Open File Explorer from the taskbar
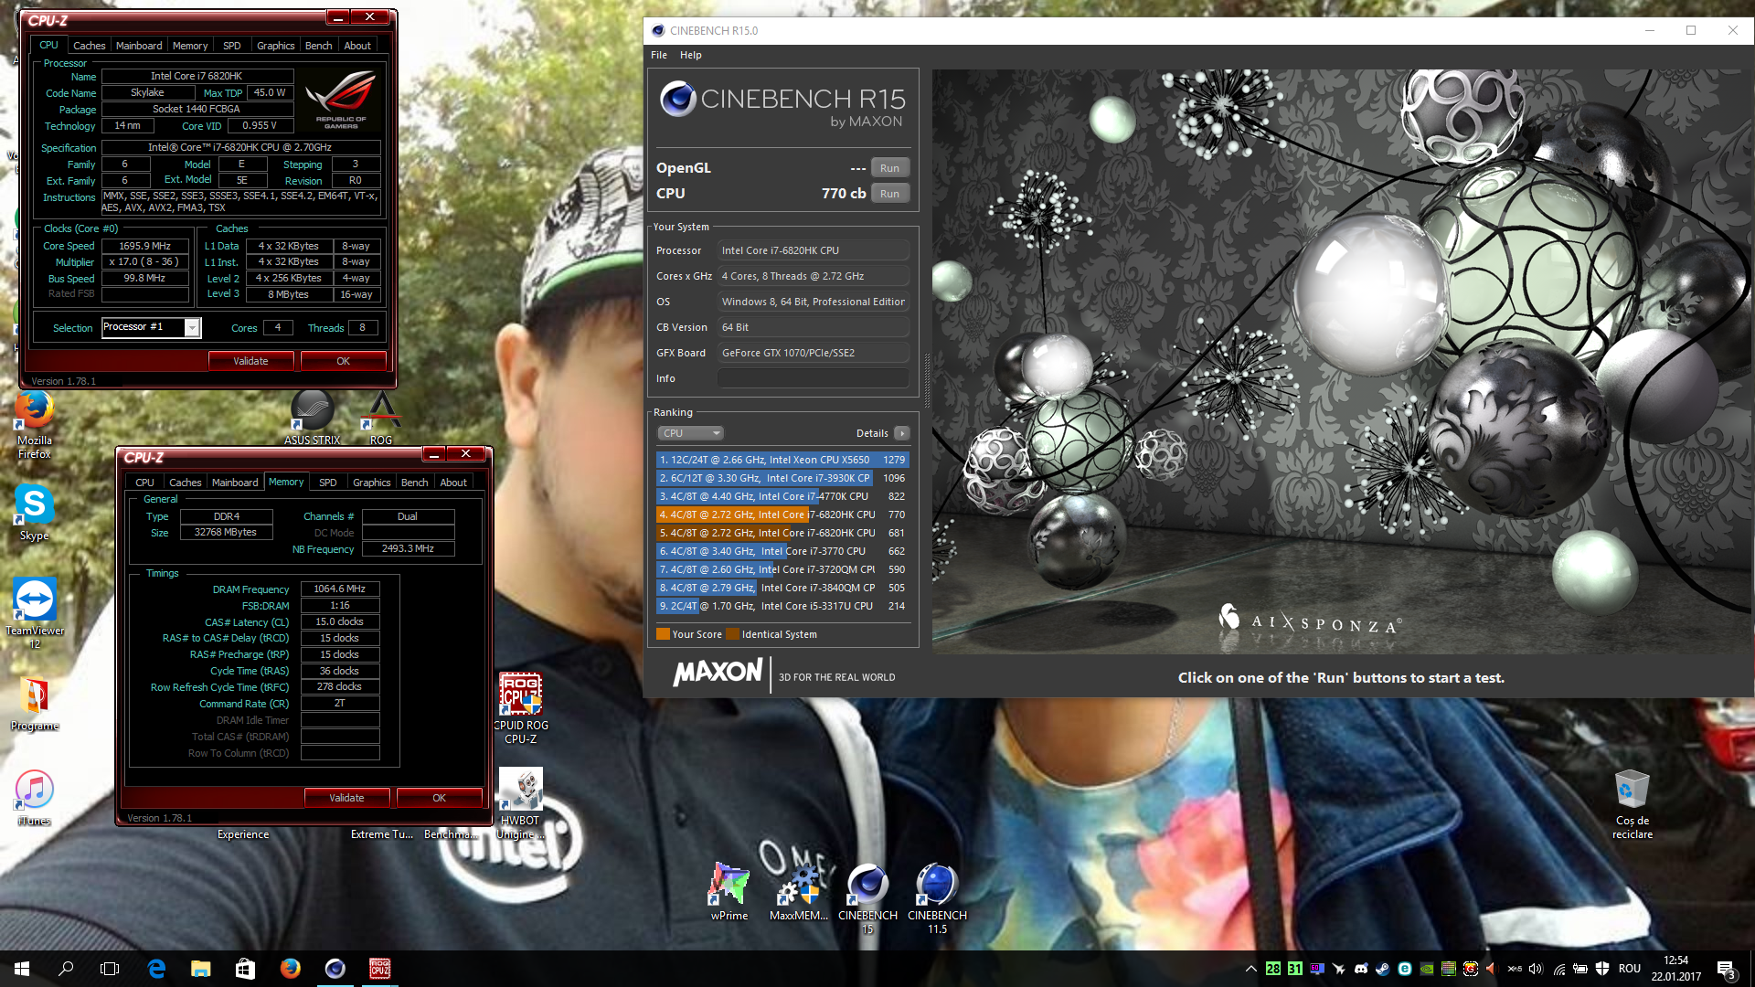Viewport: 1755px width, 987px height. [x=201, y=969]
